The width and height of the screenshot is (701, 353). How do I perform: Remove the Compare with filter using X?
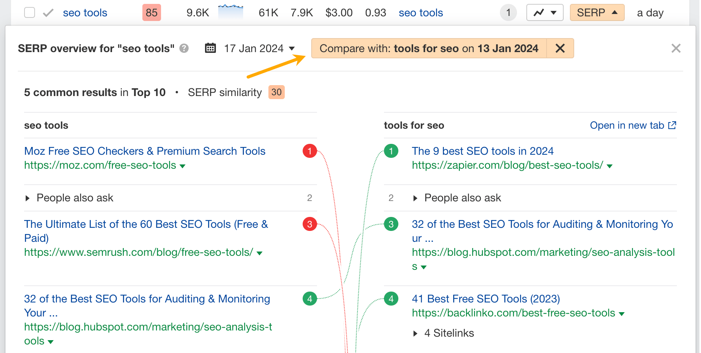(560, 48)
